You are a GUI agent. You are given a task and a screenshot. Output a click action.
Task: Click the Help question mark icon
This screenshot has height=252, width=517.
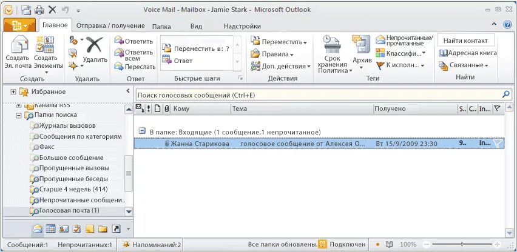click(x=507, y=25)
